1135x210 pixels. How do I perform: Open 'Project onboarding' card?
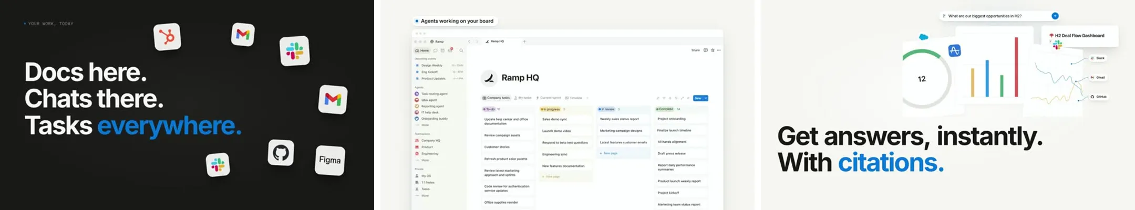682,119
